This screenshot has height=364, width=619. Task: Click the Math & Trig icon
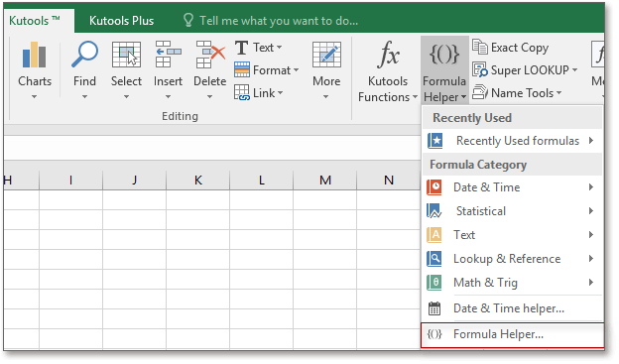point(434,283)
